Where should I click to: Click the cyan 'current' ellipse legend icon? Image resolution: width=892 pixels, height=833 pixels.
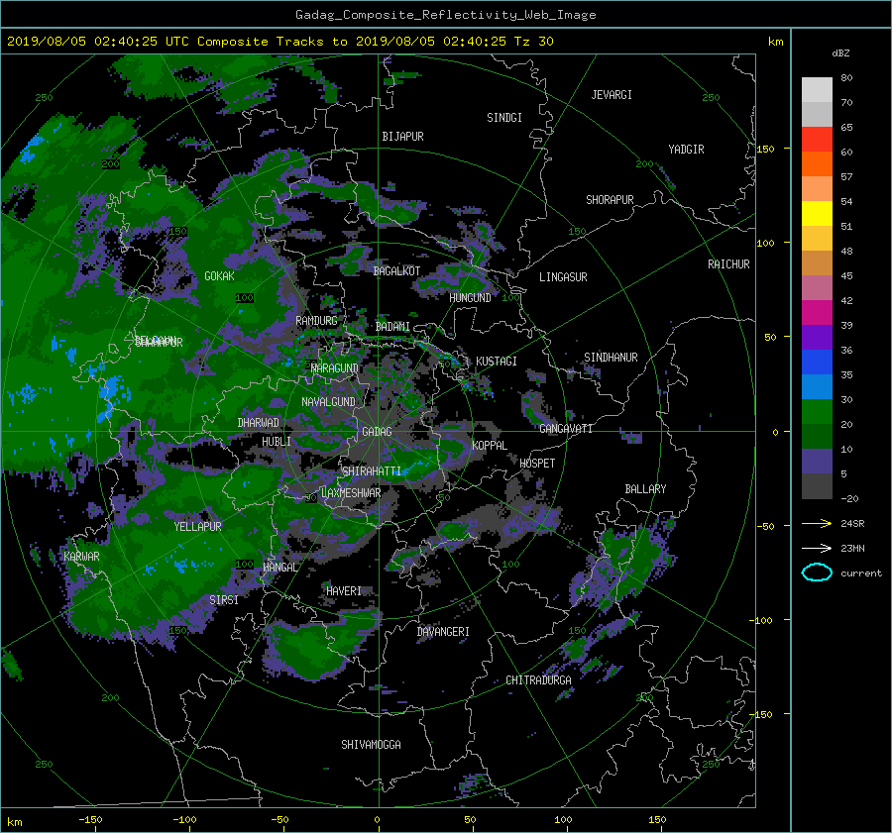point(817,573)
